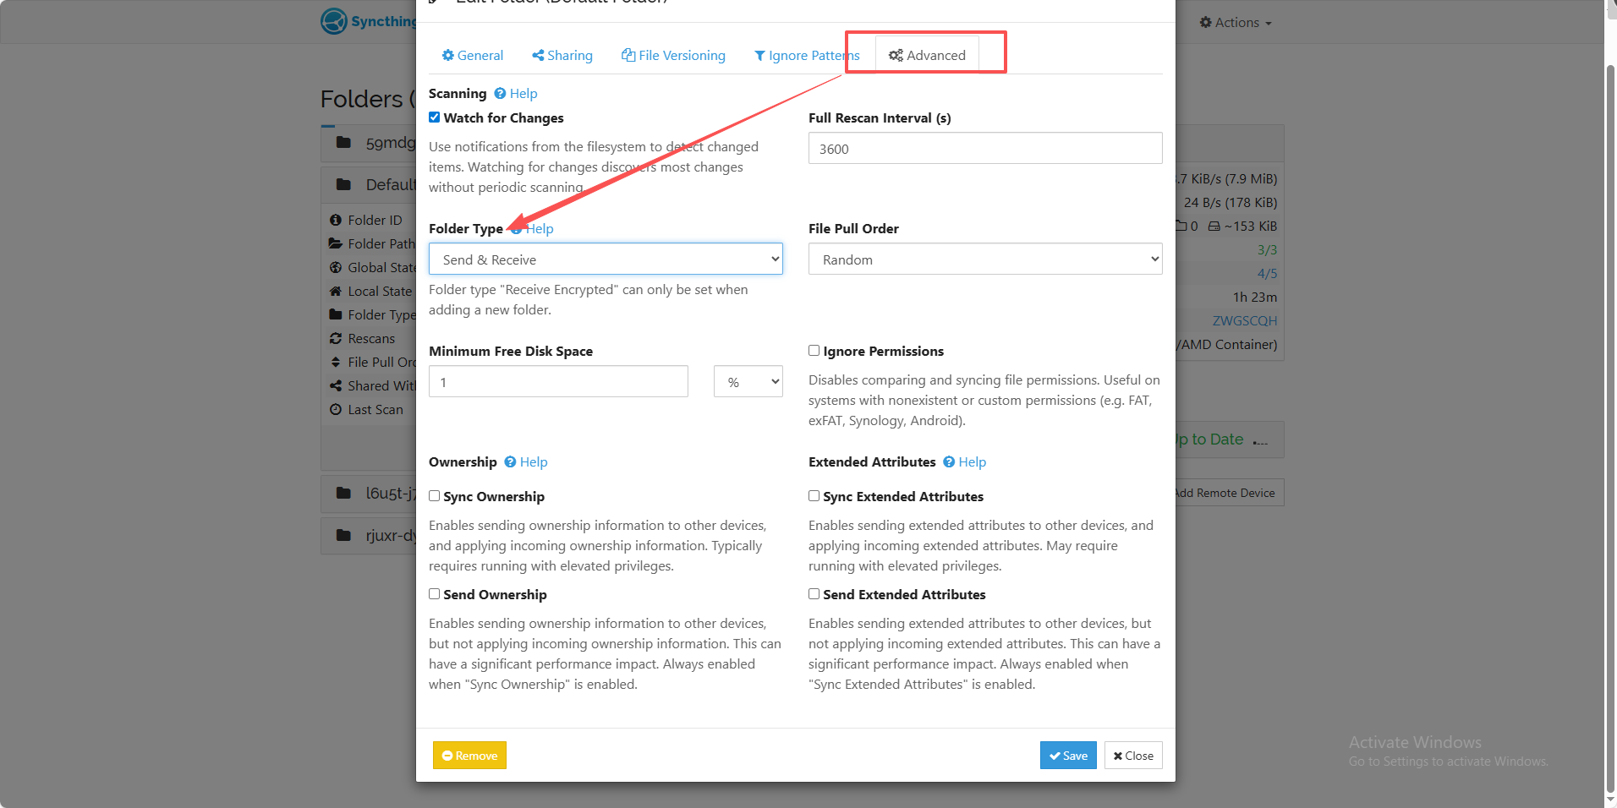
Task: Tick the Sync Ownership checkbox
Action: pos(434,495)
